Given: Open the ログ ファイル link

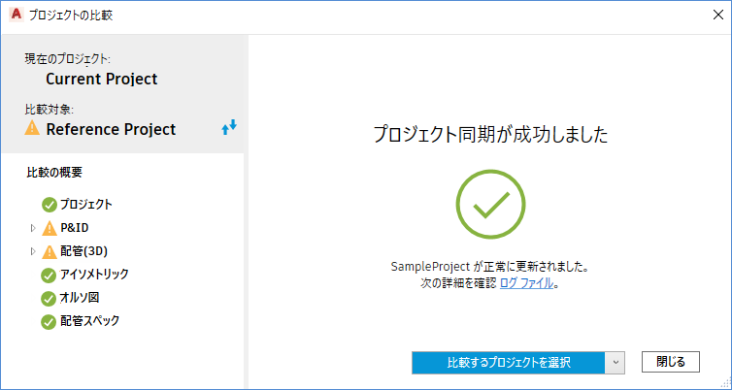Looking at the screenshot, I should coord(527,283).
